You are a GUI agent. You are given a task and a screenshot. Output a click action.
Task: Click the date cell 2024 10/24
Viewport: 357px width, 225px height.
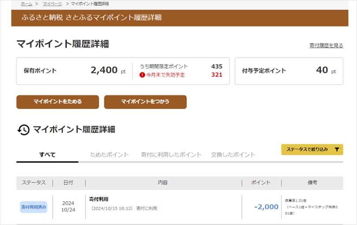click(x=68, y=206)
